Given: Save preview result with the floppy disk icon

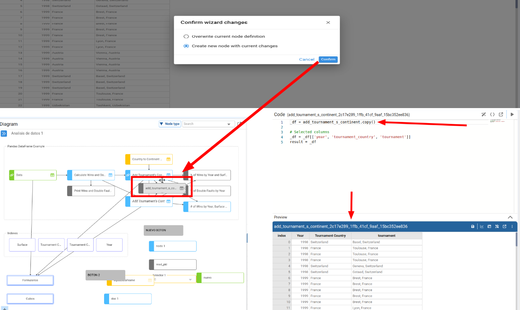Looking at the screenshot, I should pyautogui.click(x=473, y=227).
